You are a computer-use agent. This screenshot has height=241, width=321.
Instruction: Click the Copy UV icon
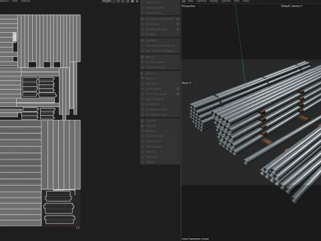click(x=142, y=120)
